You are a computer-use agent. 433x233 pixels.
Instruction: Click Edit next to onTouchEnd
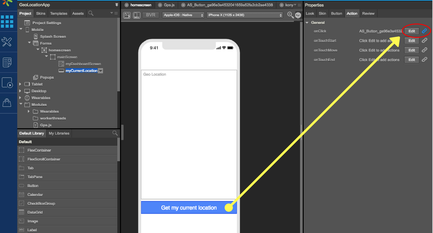[x=412, y=60]
